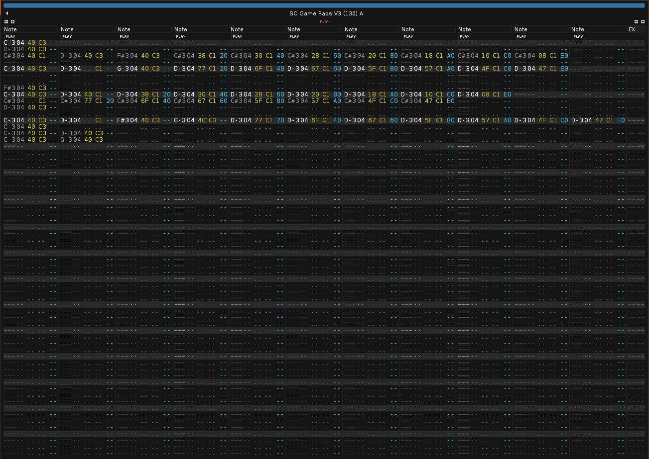The image size is (649, 459).
Task: Select the cell C#304 10 C1 C0
Action: (485, 56)
